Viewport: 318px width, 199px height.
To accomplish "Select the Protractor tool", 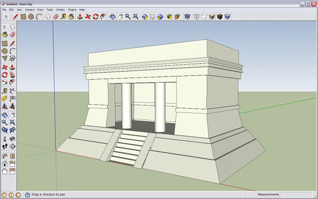I will coord(5,99).
